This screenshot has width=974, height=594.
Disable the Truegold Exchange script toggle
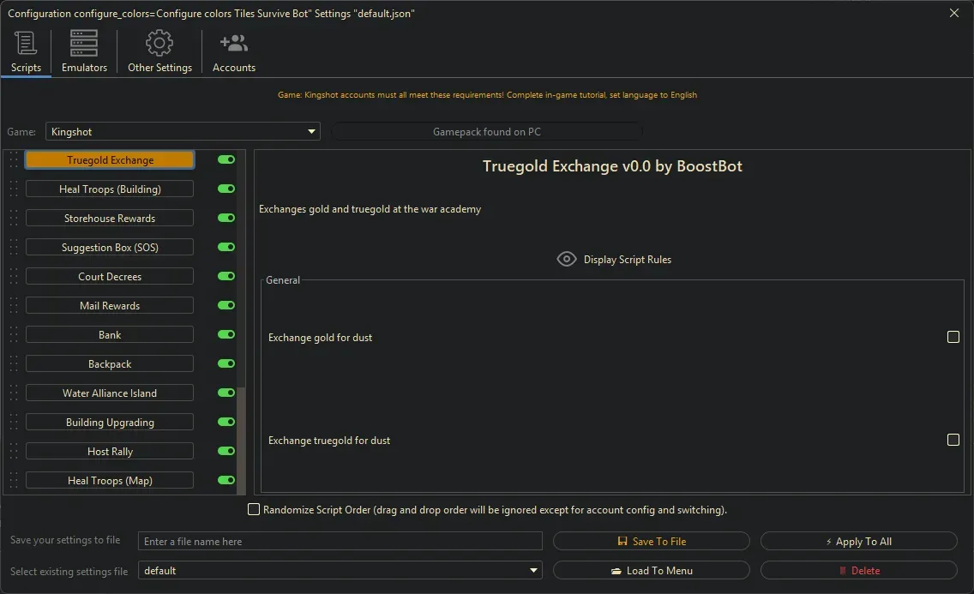pyautogui.click(x=225, y=159)
